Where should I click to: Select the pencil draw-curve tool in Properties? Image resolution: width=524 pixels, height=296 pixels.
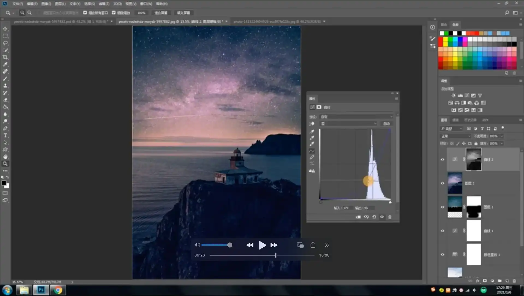click(x=312, y=157)
